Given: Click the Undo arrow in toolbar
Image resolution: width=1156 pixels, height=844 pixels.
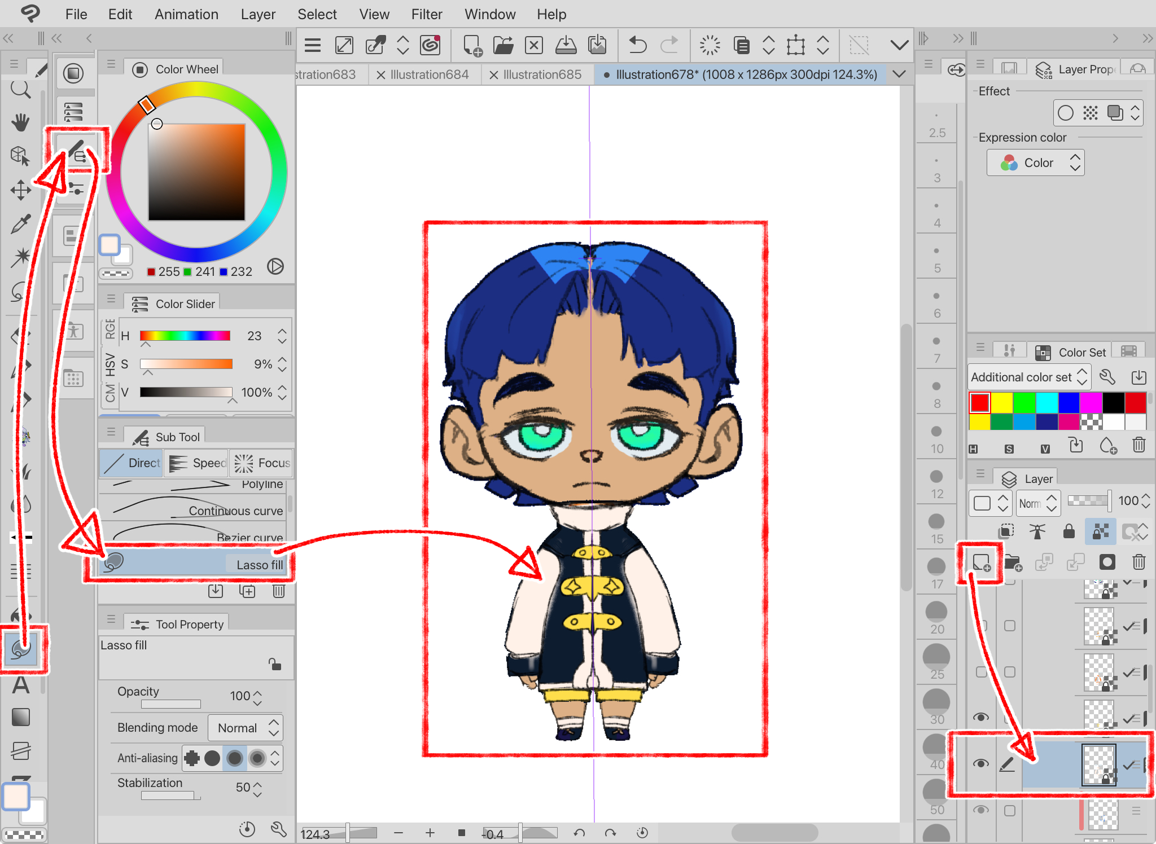Looking at the screenshot, I should (637, 45).
